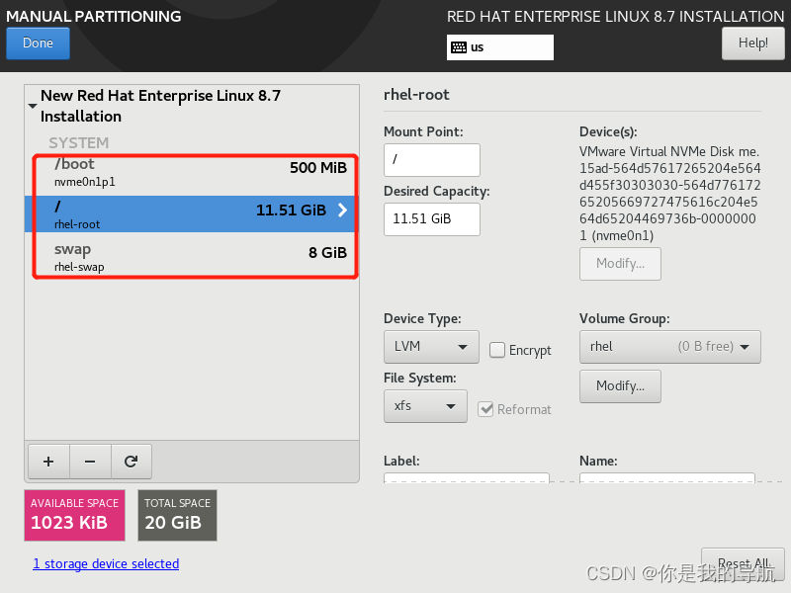This screenshot has height=593, width=791.
Task: Select the swap rhel-swap partition row
Action: point(192,256)
